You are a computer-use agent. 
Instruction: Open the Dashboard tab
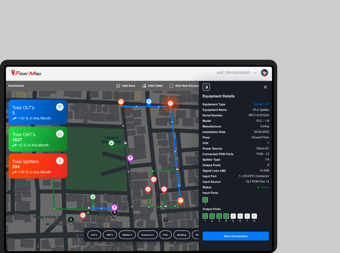coord(16,86)
